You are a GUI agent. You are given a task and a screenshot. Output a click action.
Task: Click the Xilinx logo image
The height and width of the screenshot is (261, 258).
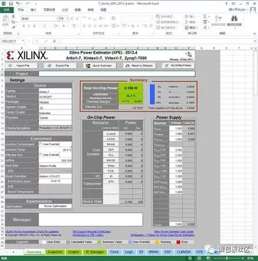(x=26, y=56)
